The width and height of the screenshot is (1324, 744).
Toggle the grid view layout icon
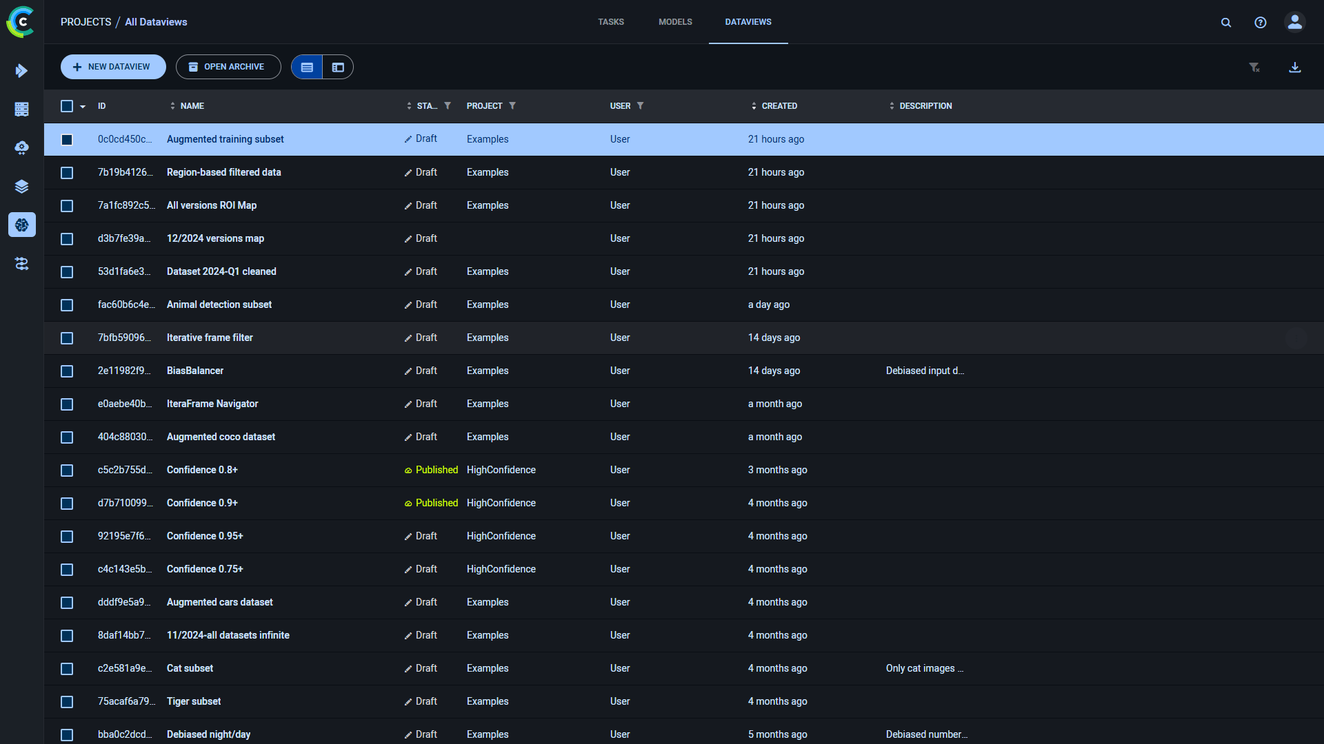(337, 68)
